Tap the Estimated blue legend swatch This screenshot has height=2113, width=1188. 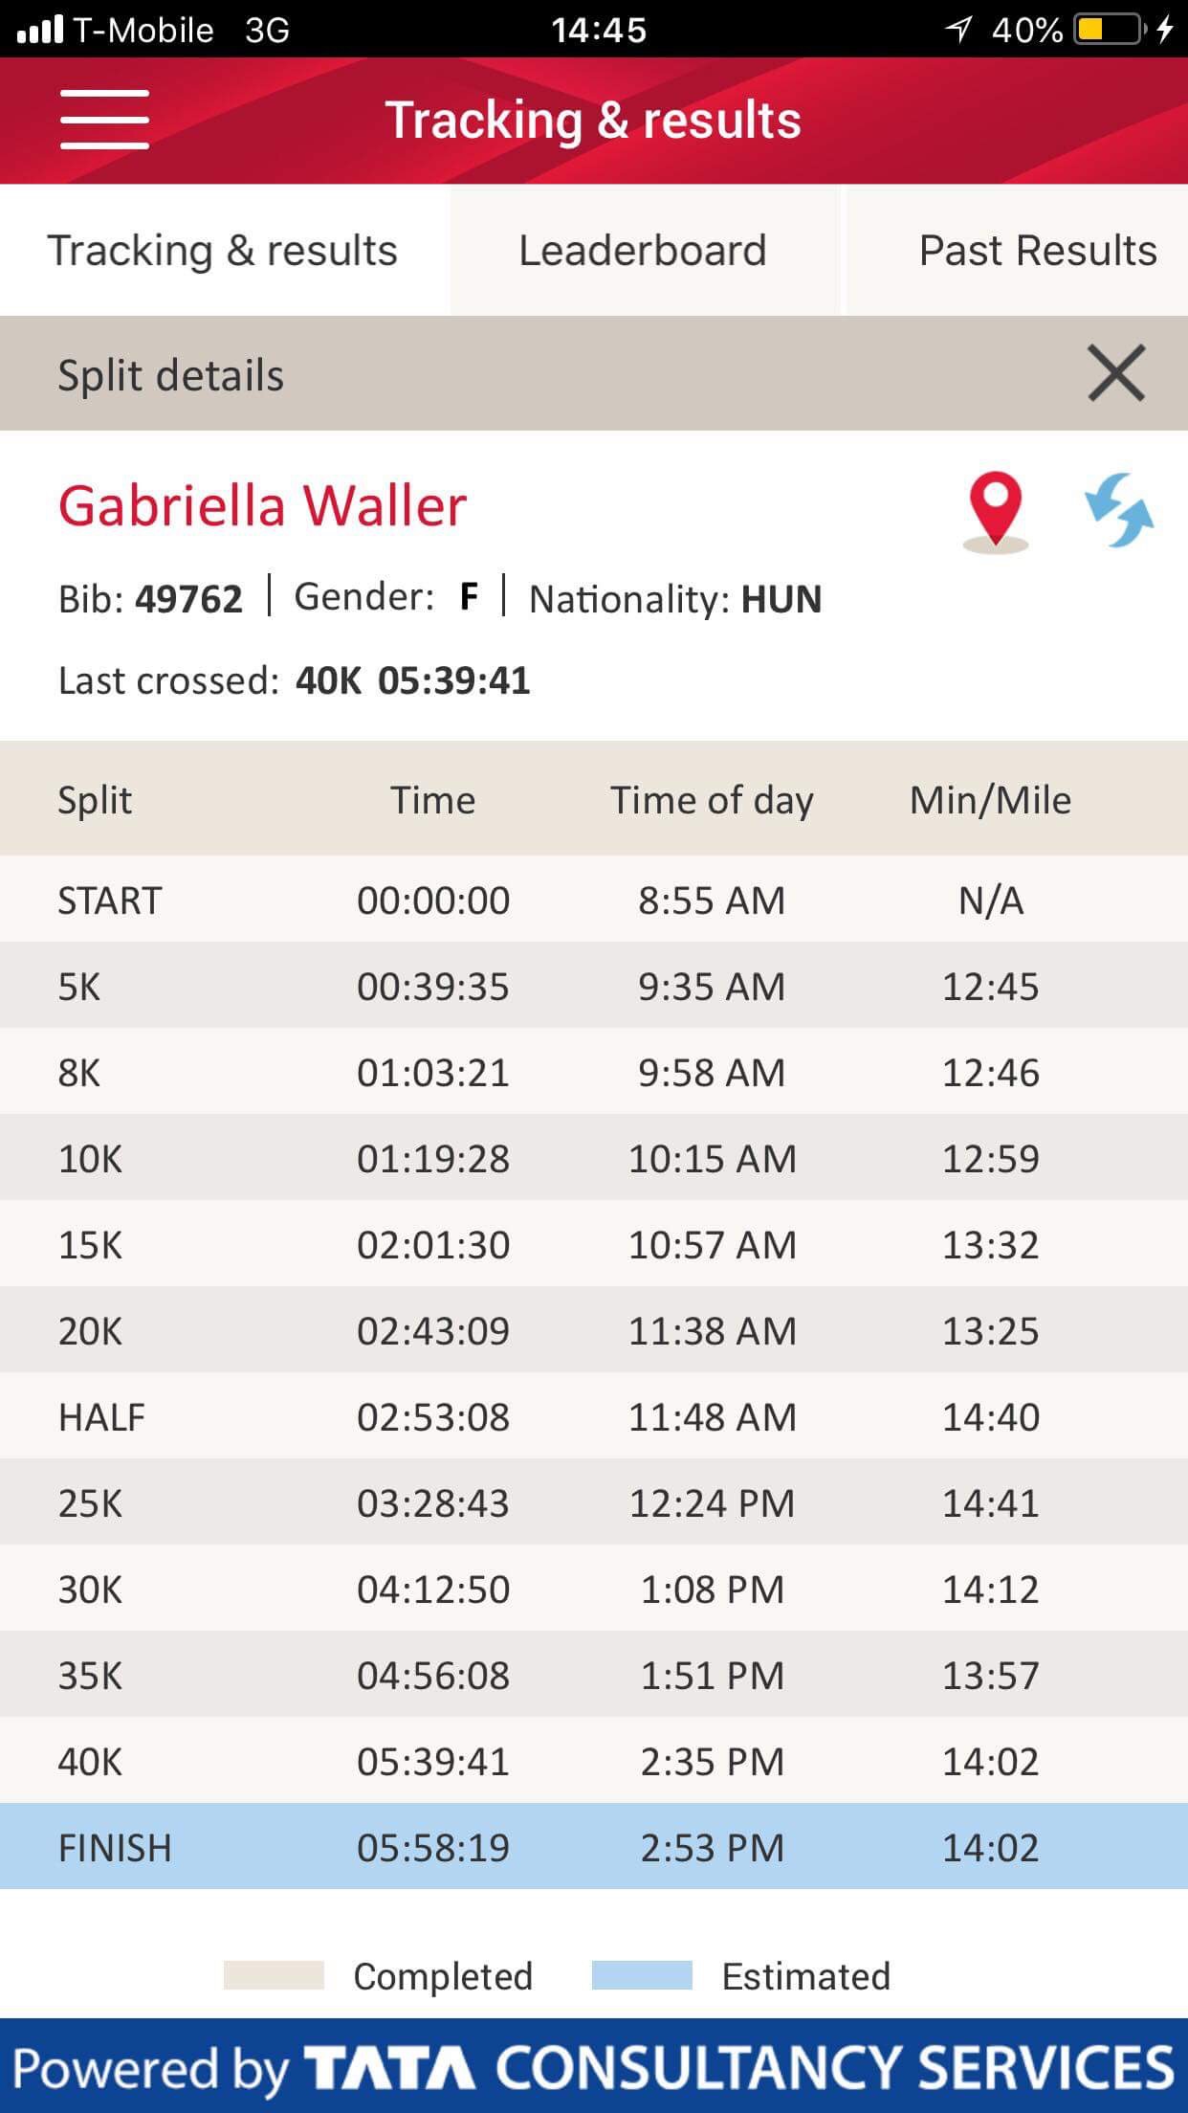642,1975
